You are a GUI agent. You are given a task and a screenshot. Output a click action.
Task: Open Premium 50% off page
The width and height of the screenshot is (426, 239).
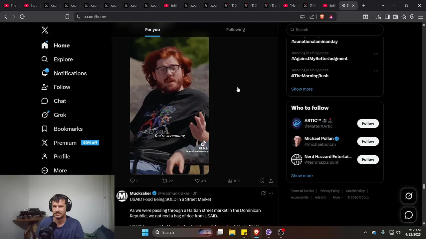click(x=70, y=143)
